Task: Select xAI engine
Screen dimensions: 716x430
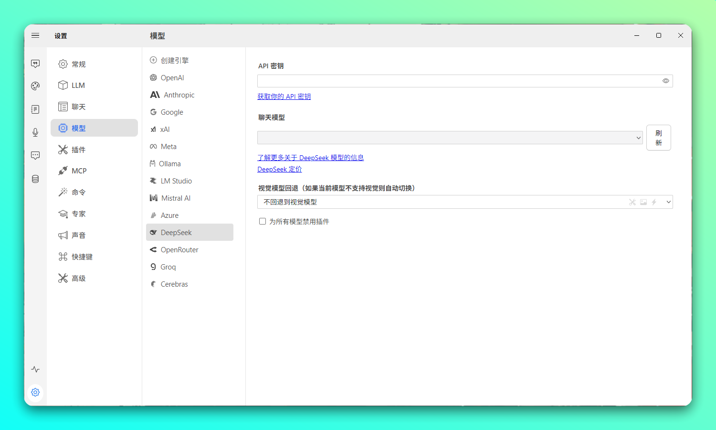Action: pos(190,129)
